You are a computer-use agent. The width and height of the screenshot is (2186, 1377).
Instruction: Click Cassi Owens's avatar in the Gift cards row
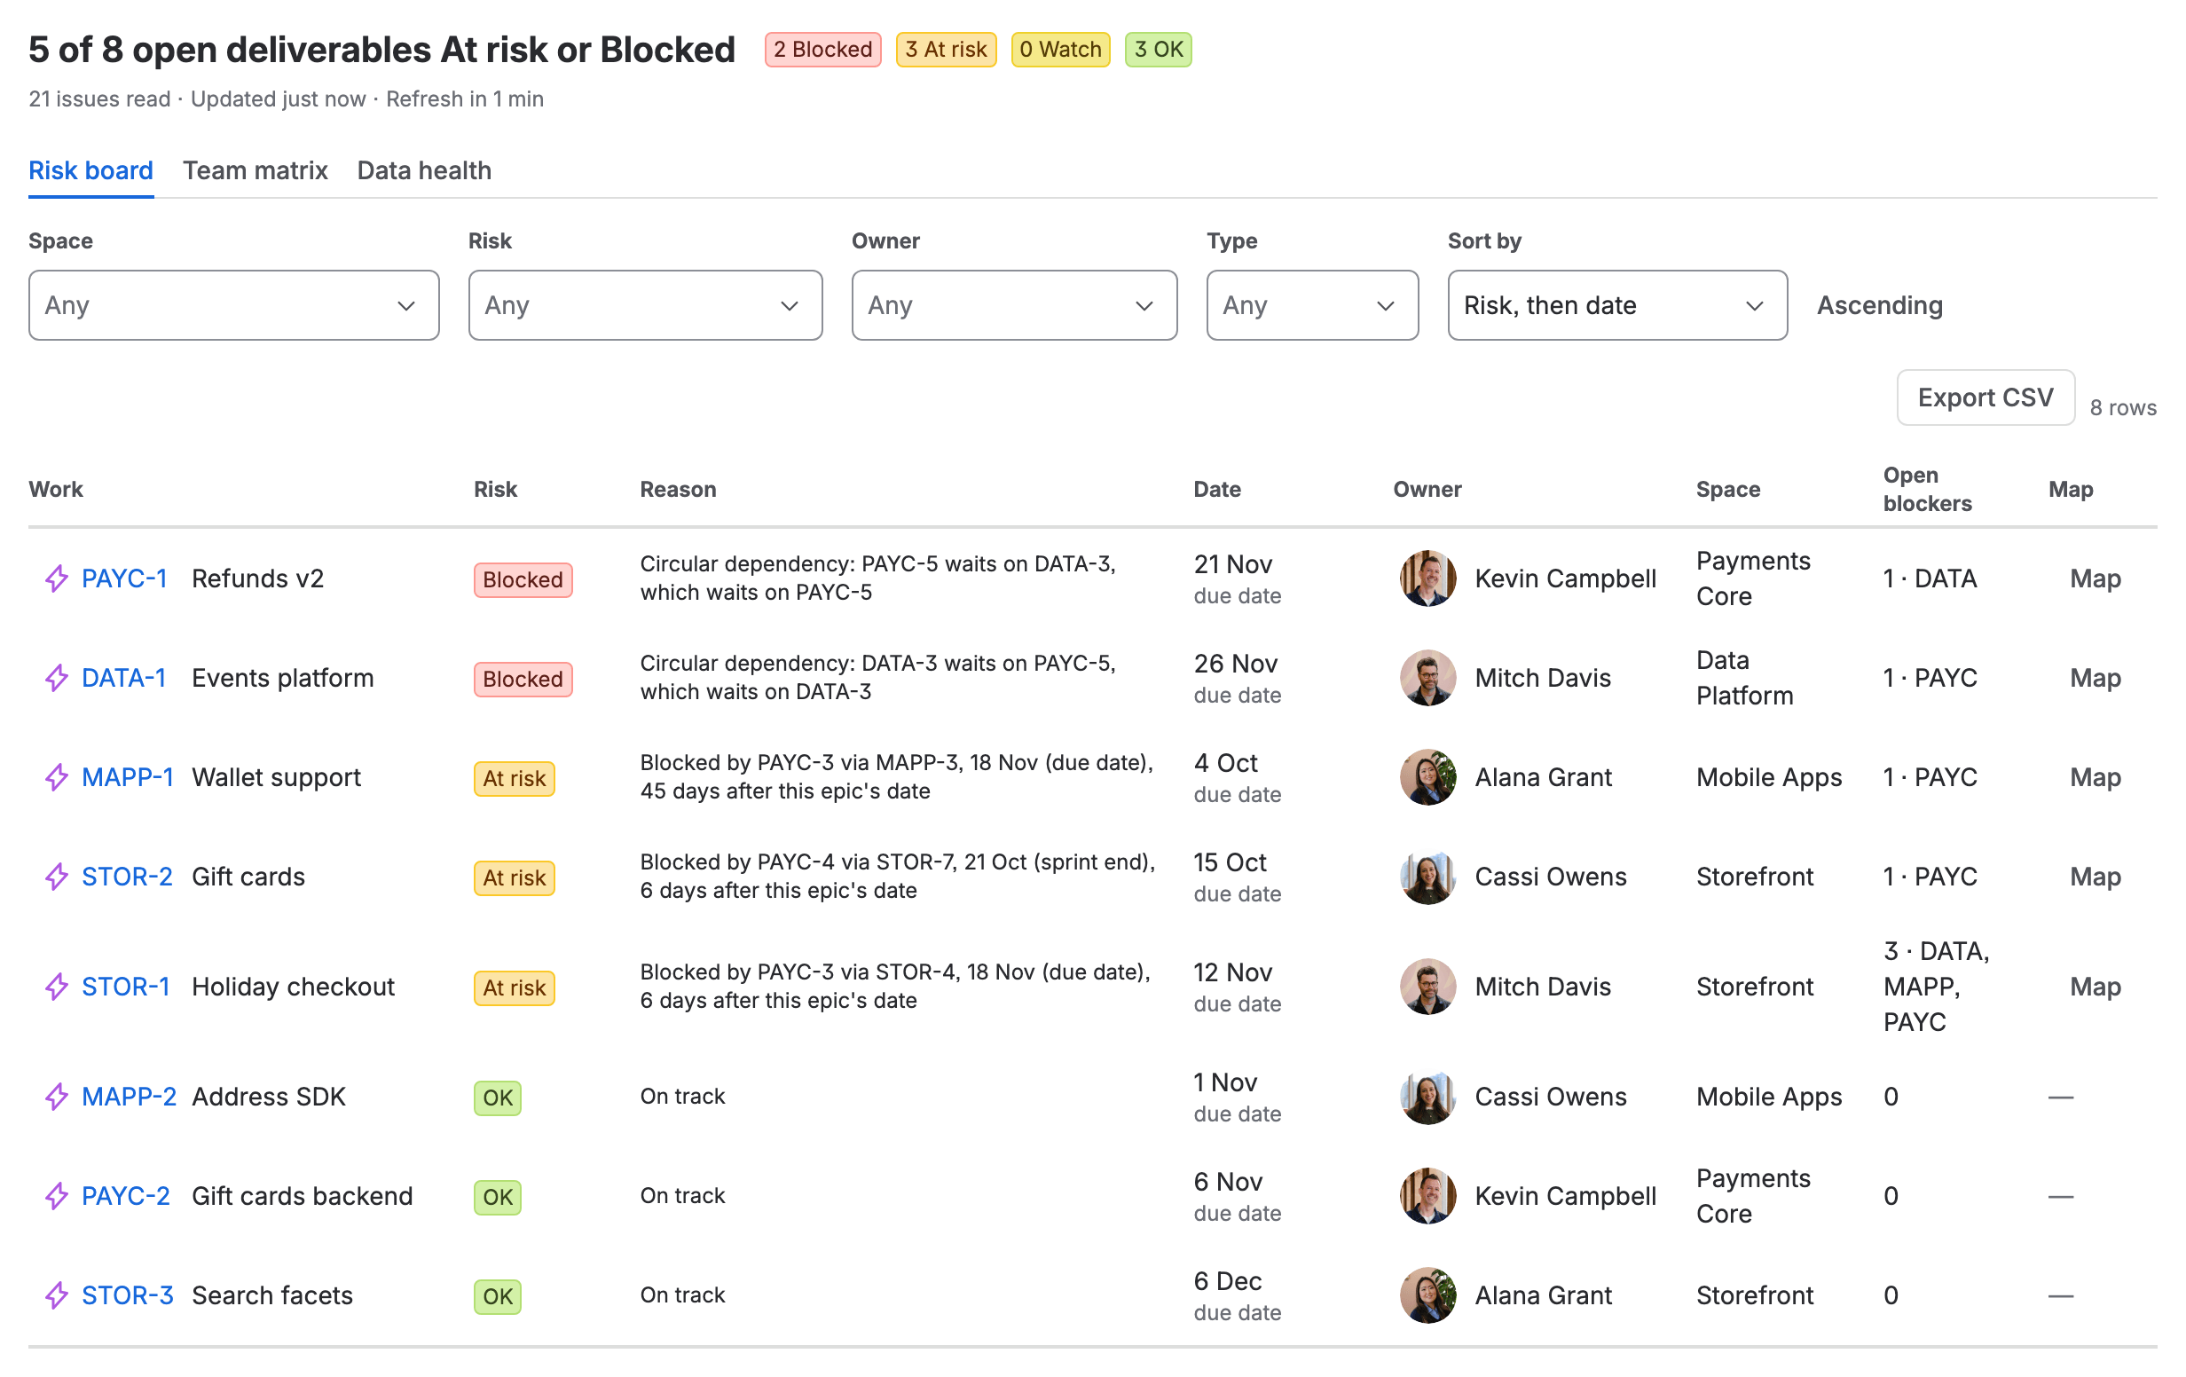pos(1428,877)
